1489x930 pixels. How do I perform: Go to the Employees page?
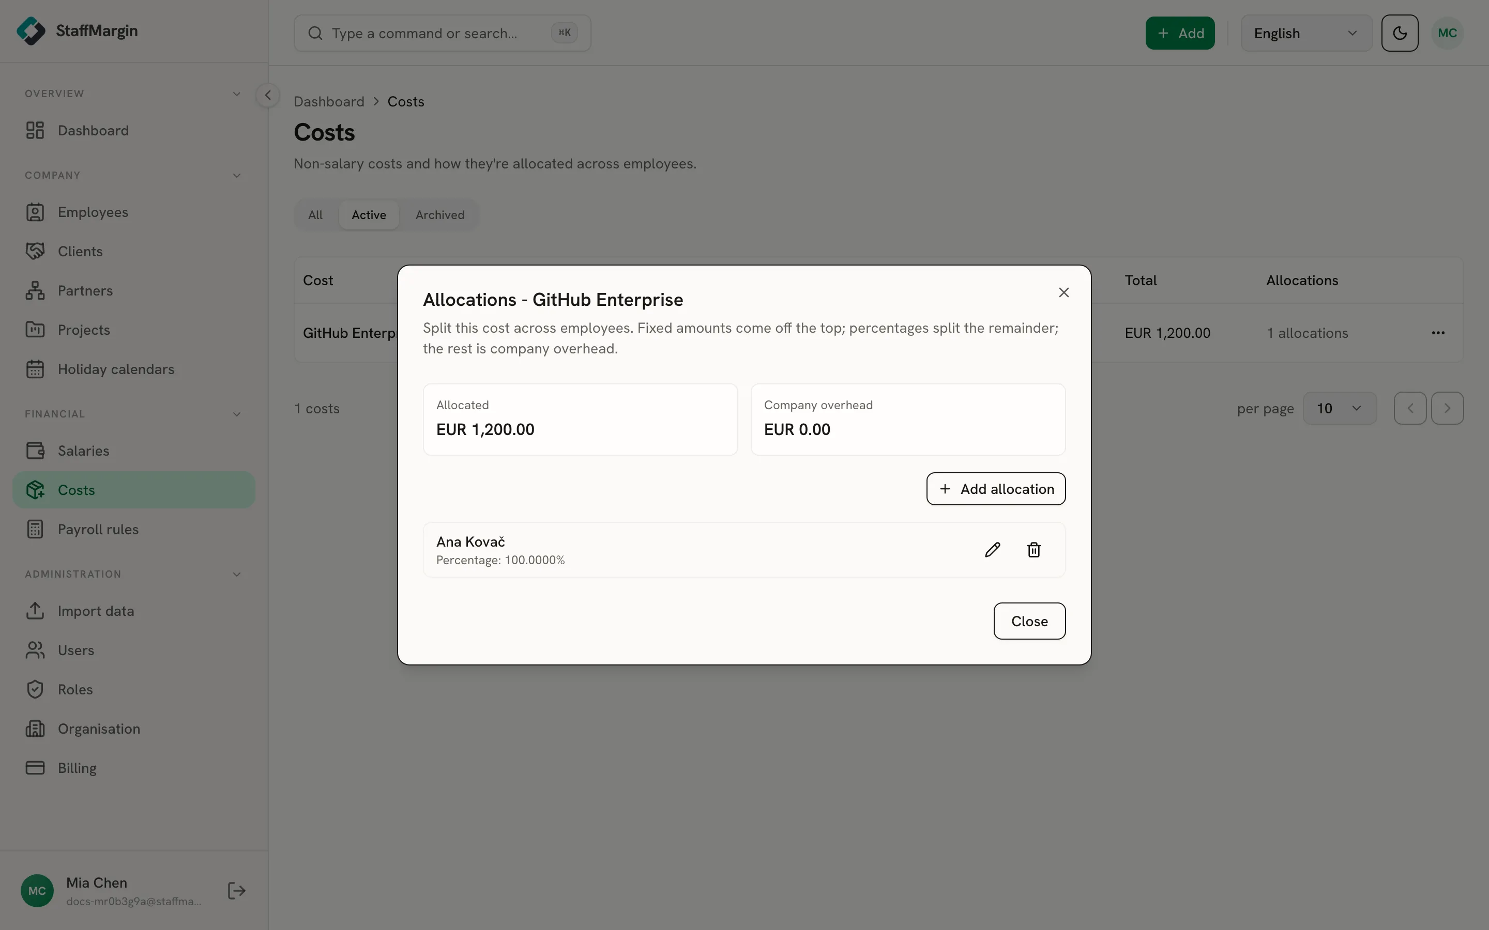[133, 212]
